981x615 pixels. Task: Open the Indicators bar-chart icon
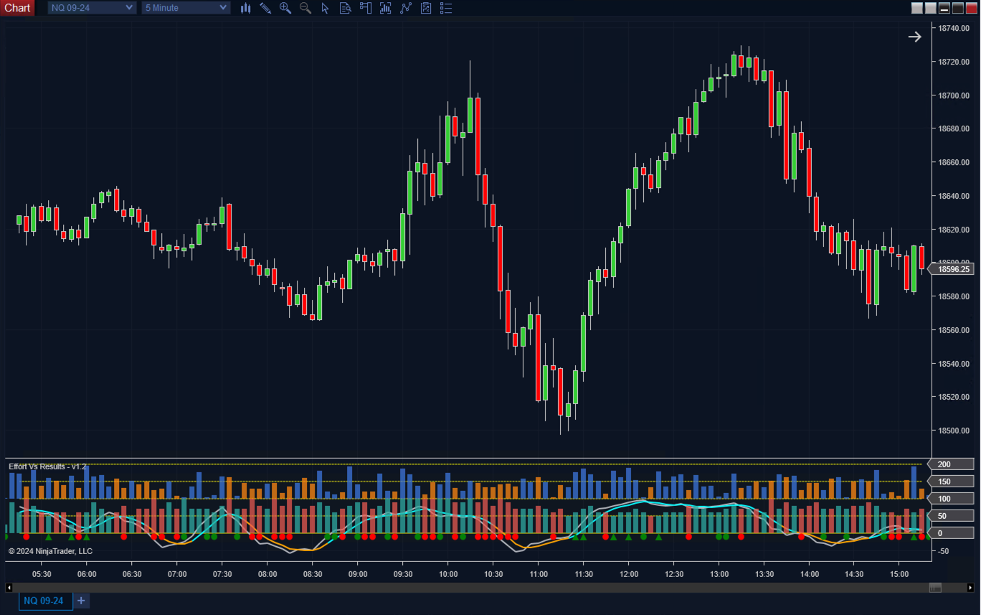click(386, 8)
